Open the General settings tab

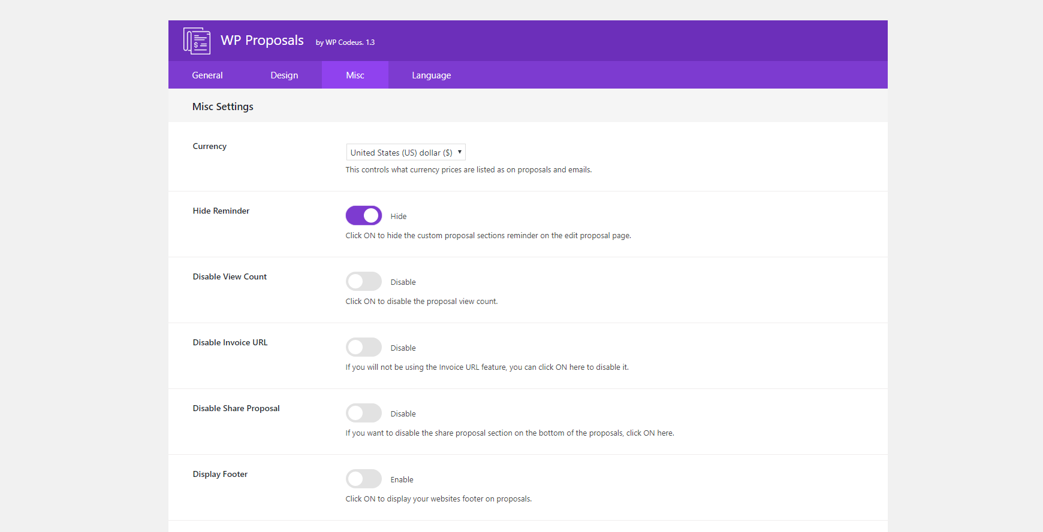(x=207, y=75)
